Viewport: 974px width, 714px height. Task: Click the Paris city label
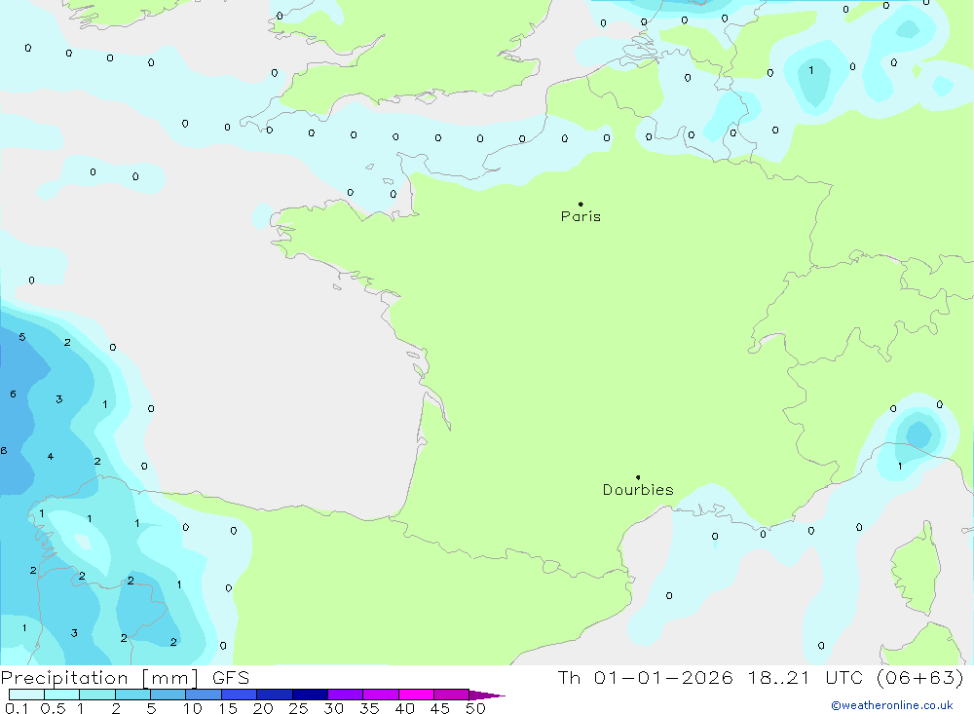point(581,216)
